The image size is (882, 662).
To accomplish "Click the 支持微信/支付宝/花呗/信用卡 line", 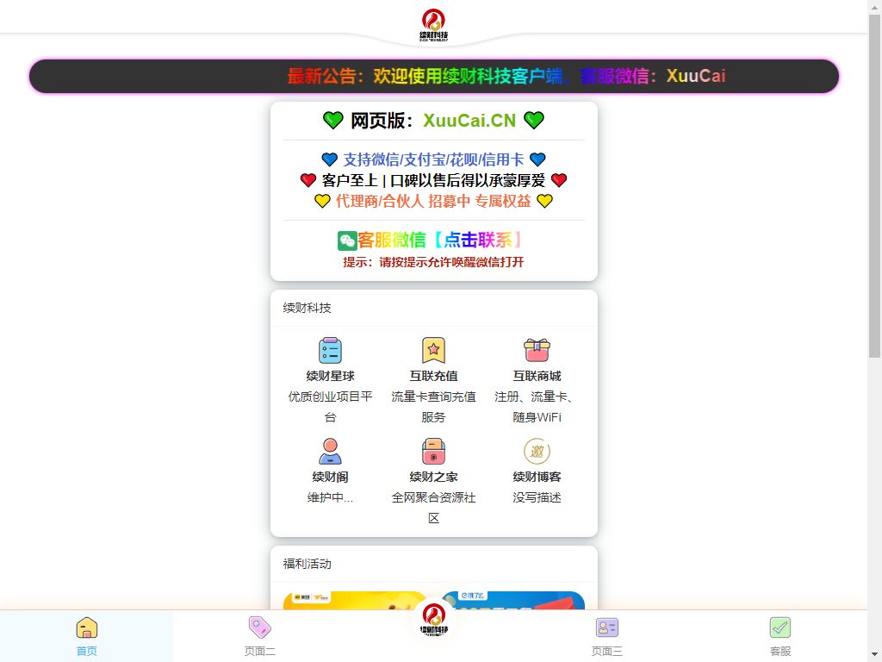I will coord(433,159).
